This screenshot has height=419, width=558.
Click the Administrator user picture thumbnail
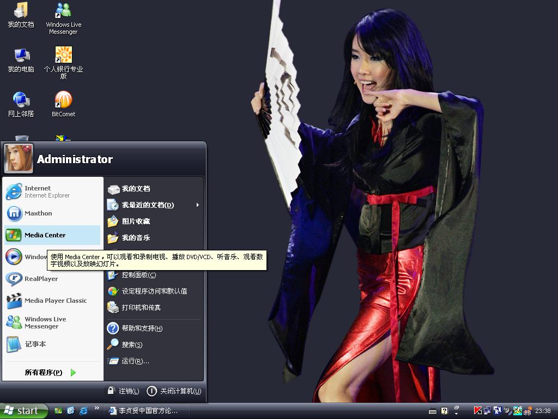(x=19, y=158)
